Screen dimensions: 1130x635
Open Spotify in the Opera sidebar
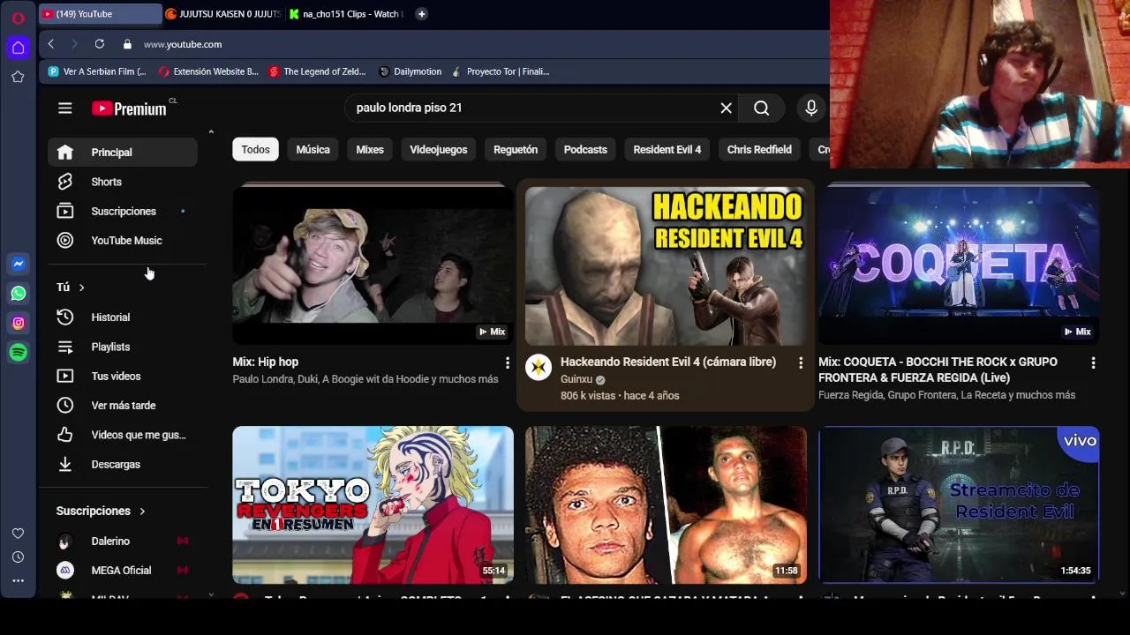click(18, 353)
